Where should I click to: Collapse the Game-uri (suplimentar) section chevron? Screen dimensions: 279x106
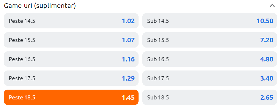(272, 6)
